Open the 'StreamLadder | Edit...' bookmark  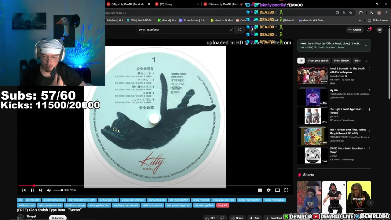tap(193, 20)
